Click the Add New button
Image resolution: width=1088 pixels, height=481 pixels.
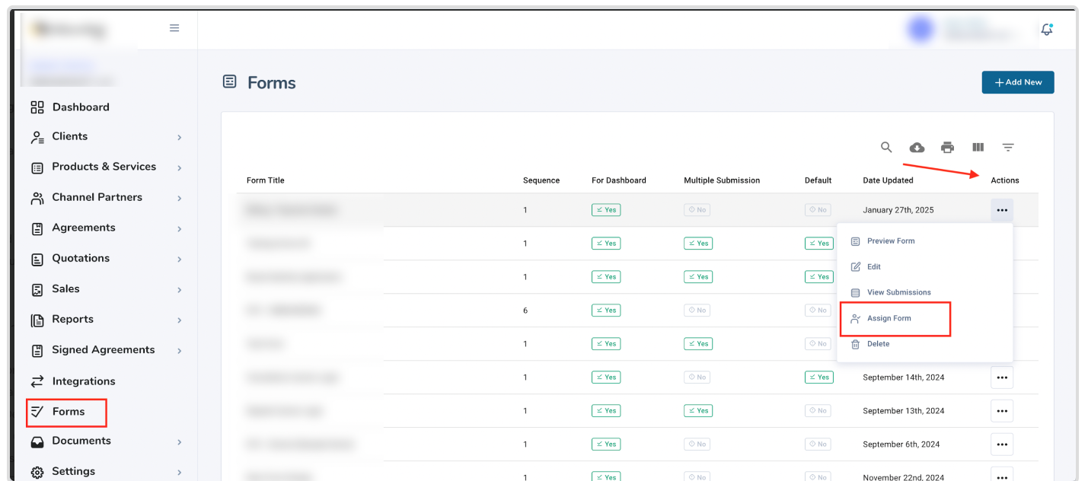pyautogui.click(x=1018, y=82)
